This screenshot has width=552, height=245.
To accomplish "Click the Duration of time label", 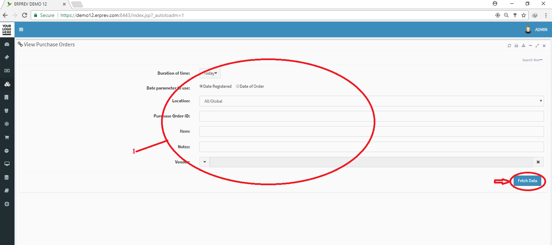I will [x=174, y=73].
